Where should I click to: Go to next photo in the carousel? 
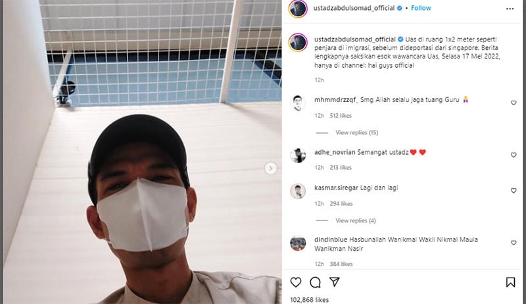[x=271, y=168]
